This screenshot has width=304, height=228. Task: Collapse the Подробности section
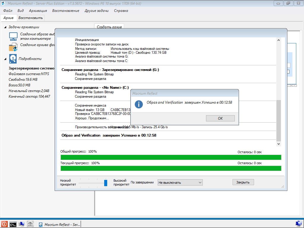point(5,59)
